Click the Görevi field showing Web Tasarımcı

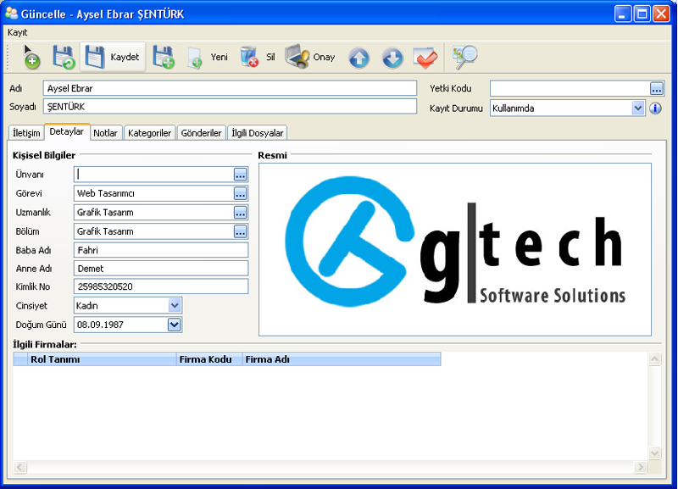click(x=154, y=193)
